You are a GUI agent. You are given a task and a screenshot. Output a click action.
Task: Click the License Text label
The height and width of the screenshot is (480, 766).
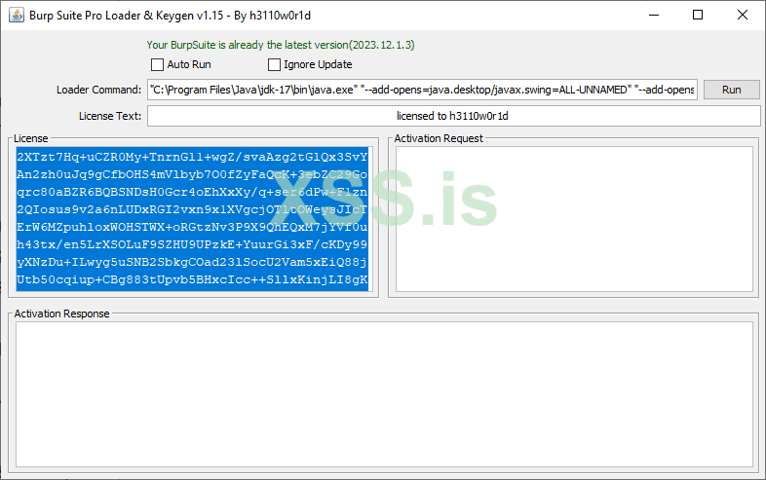tap(110, 116)
